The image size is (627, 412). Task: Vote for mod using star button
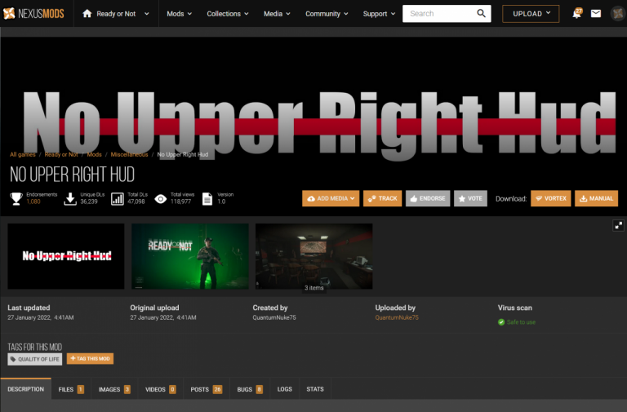click(x=469, y=198)
